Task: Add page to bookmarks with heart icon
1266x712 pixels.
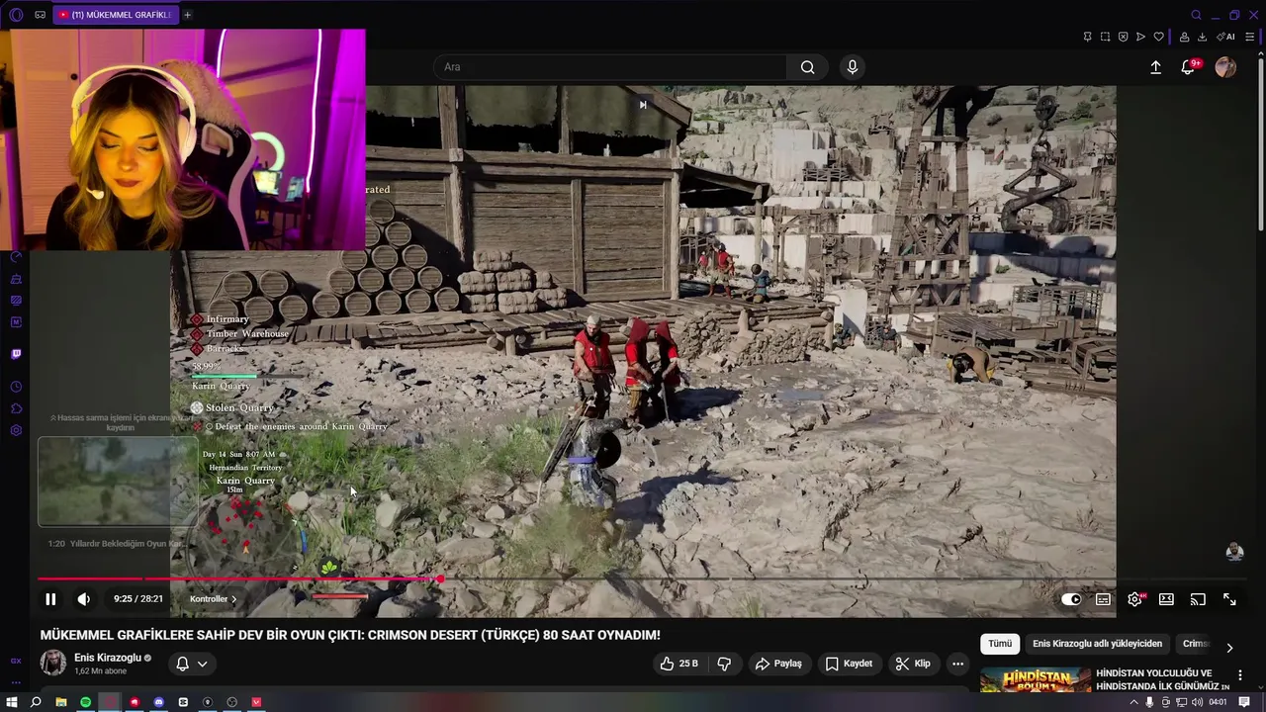Action: coord(1158,37)
